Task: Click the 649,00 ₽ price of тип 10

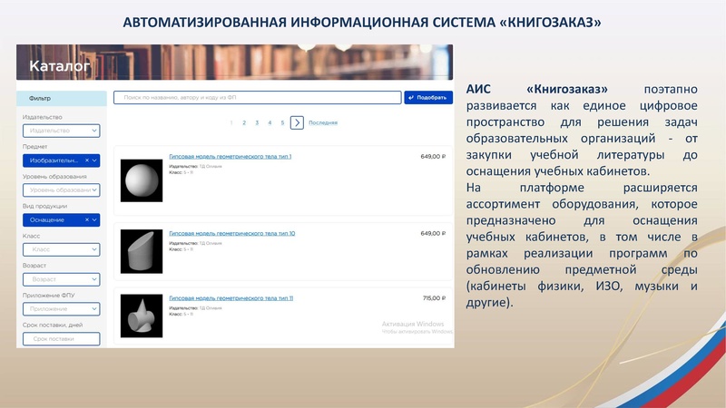Action: [433, 233]
